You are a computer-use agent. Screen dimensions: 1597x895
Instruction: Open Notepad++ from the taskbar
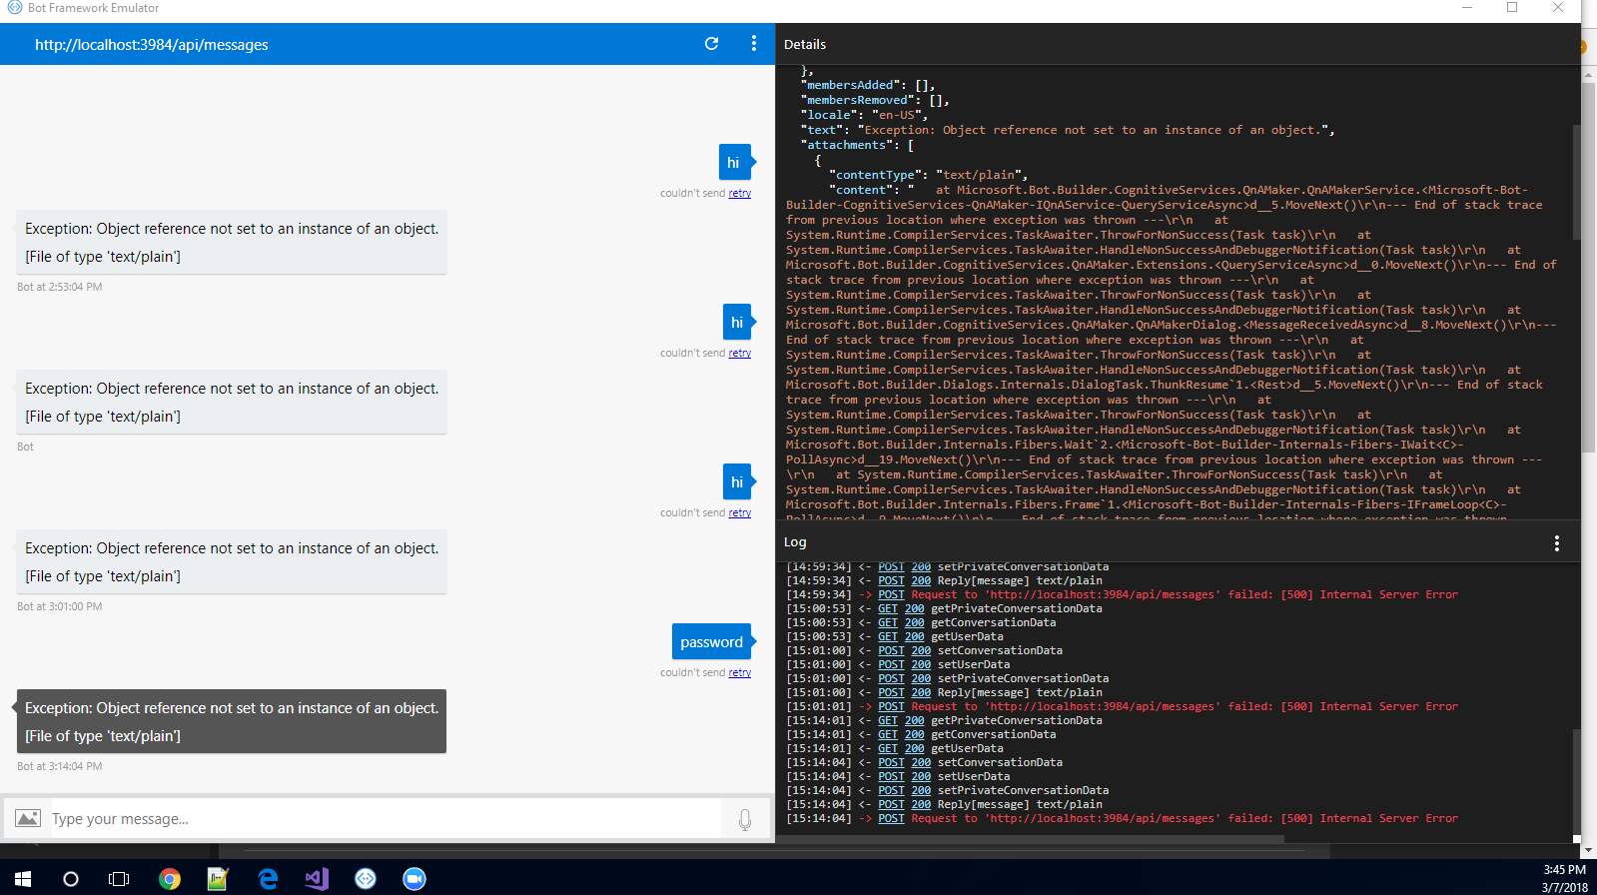pyautogui.click(x=218, y=879)
